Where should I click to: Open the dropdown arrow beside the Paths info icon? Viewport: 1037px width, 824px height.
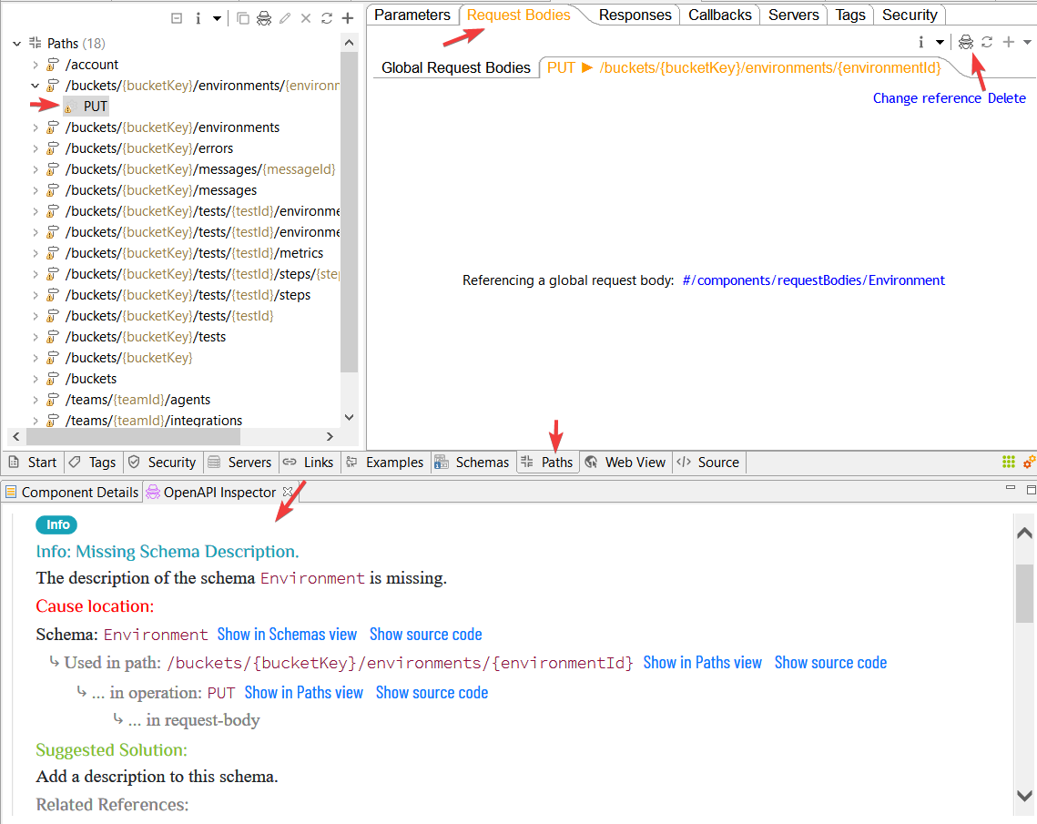[217, 18]
